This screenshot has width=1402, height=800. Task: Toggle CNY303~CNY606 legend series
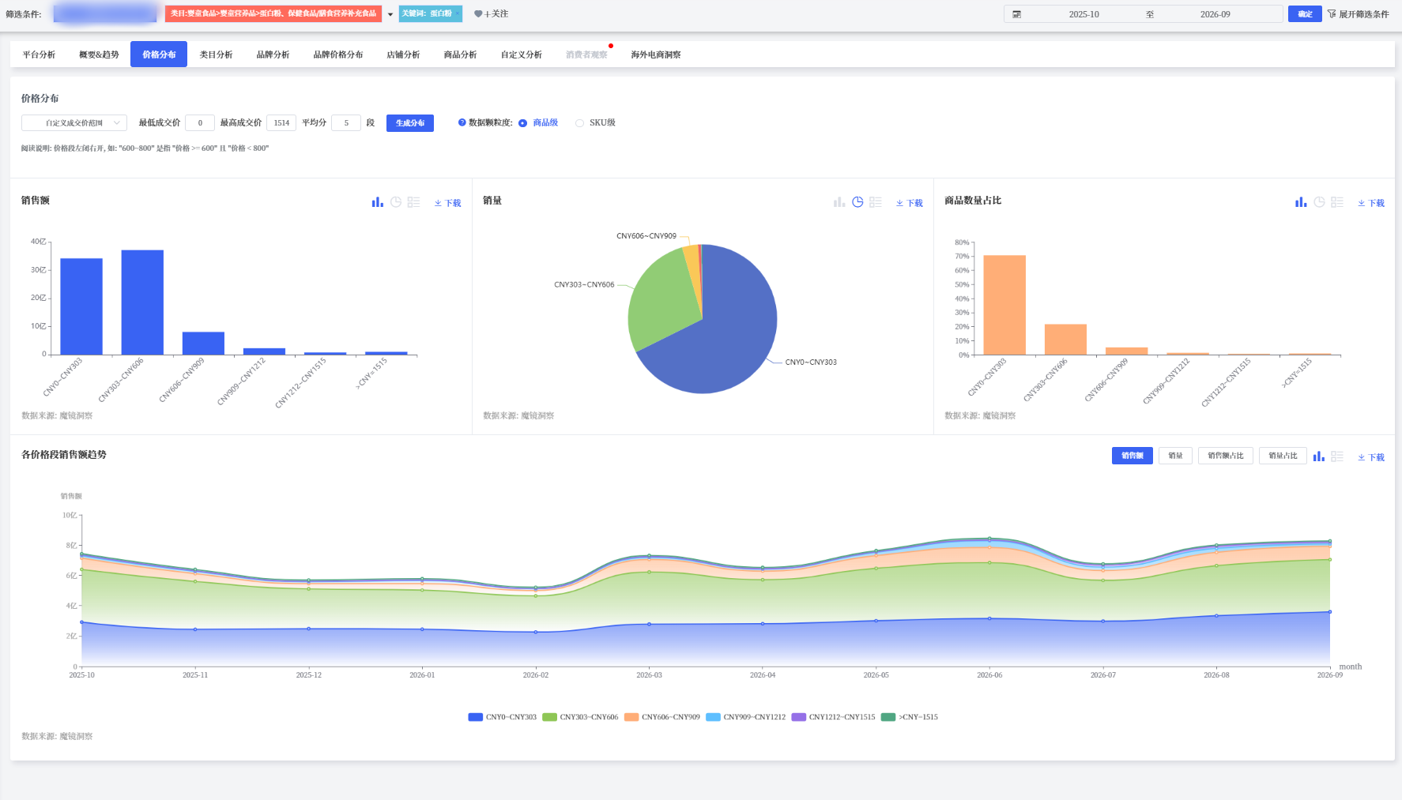(580, 717)
